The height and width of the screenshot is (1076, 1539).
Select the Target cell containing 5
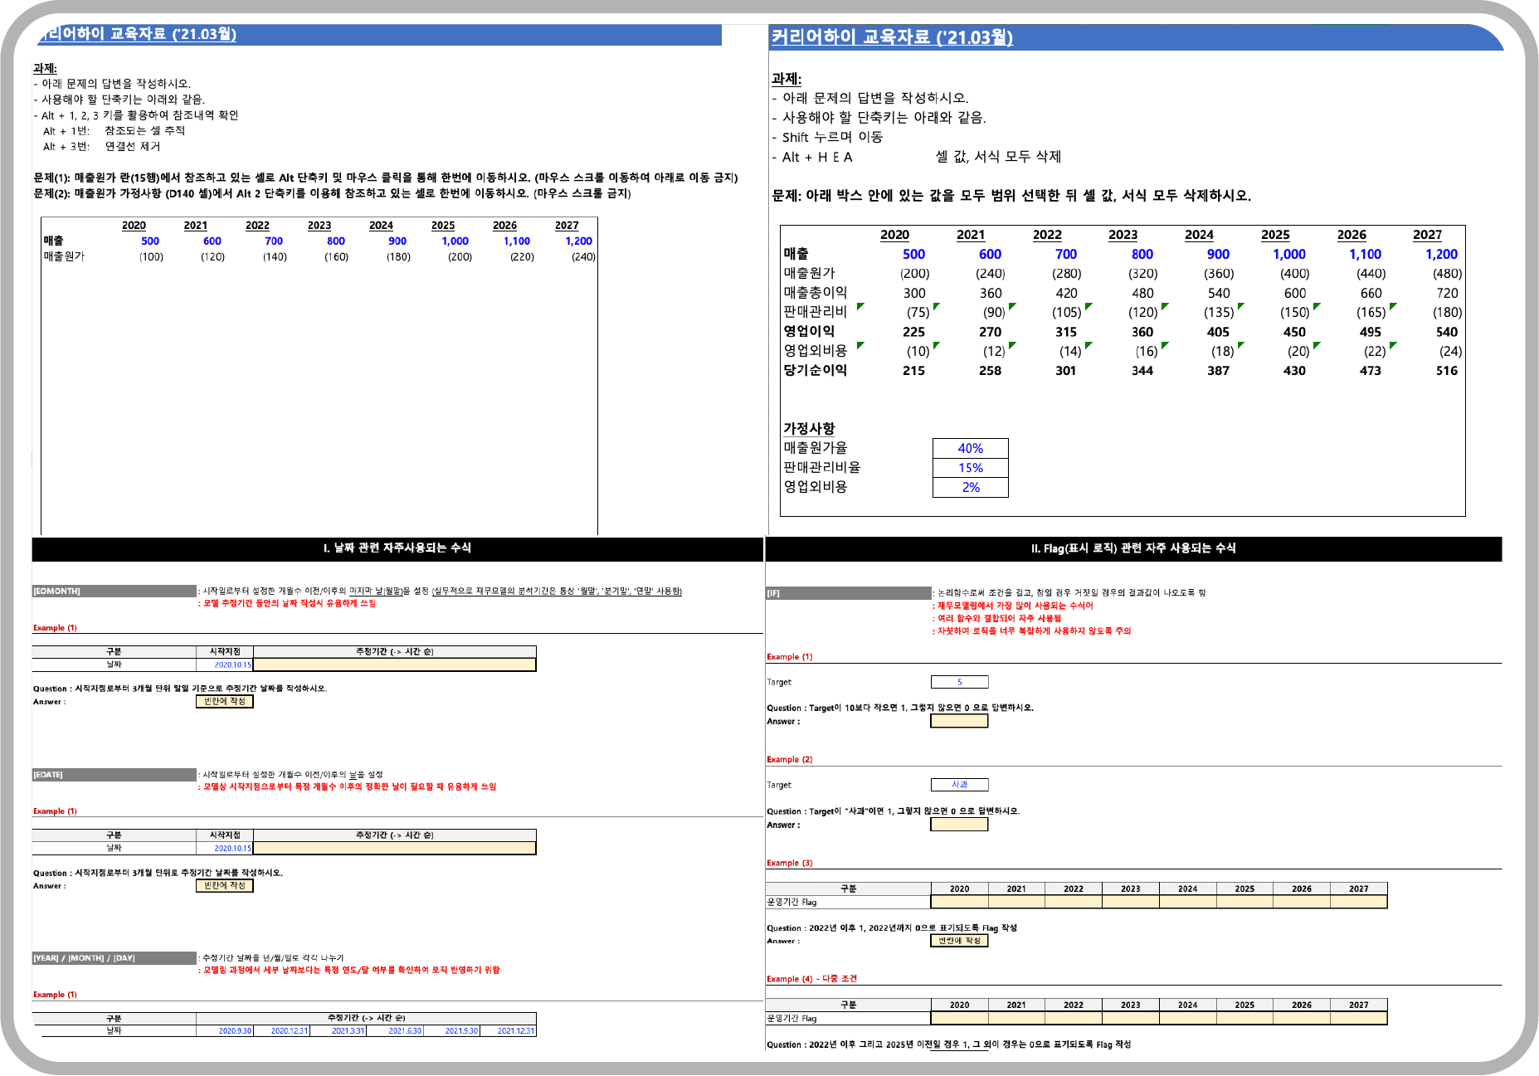click(959, 682)
